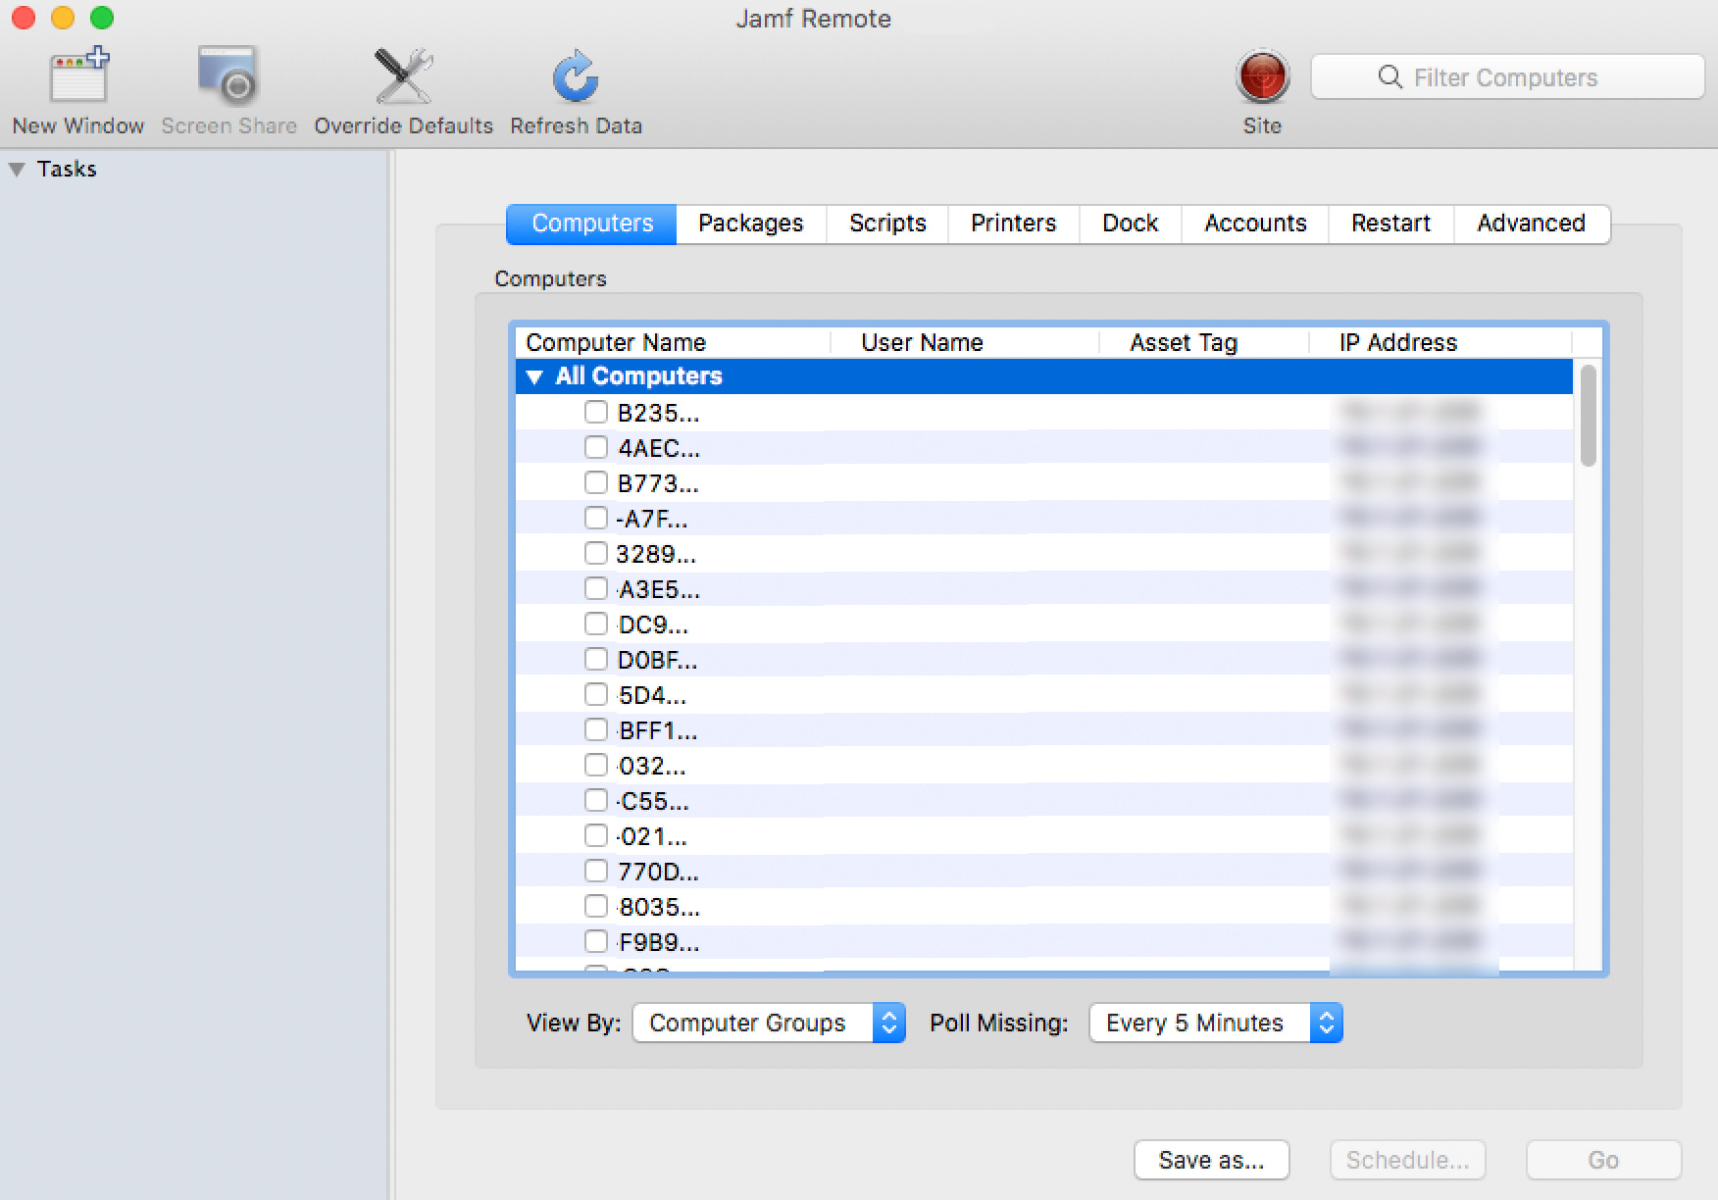Enable the checkbox for DC9 computer
The image size is (1718, 1200).
595,623
